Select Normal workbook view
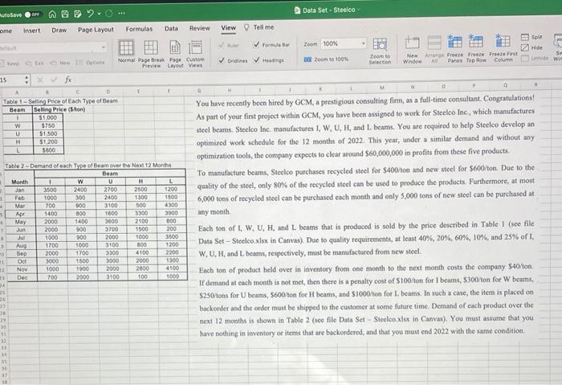 tap(127, 51)
